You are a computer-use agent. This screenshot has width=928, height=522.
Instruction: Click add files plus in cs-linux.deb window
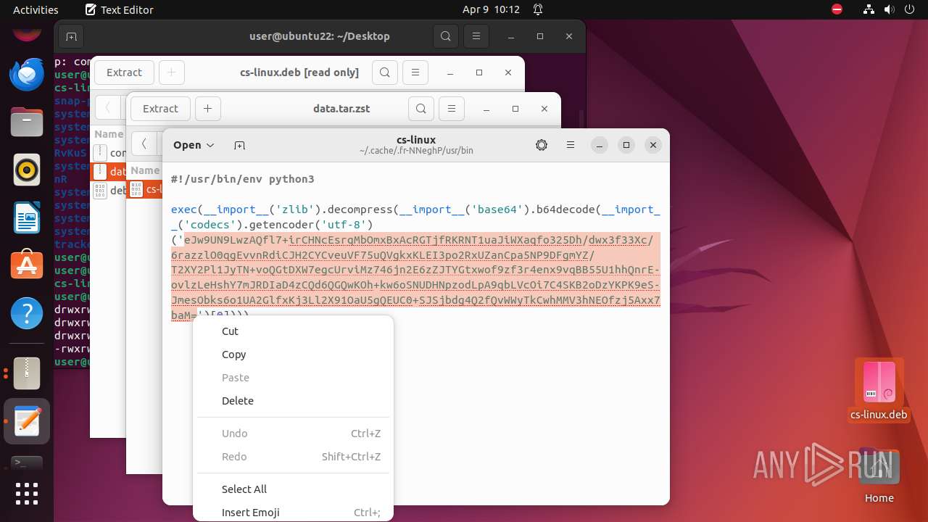pos(171,72)
